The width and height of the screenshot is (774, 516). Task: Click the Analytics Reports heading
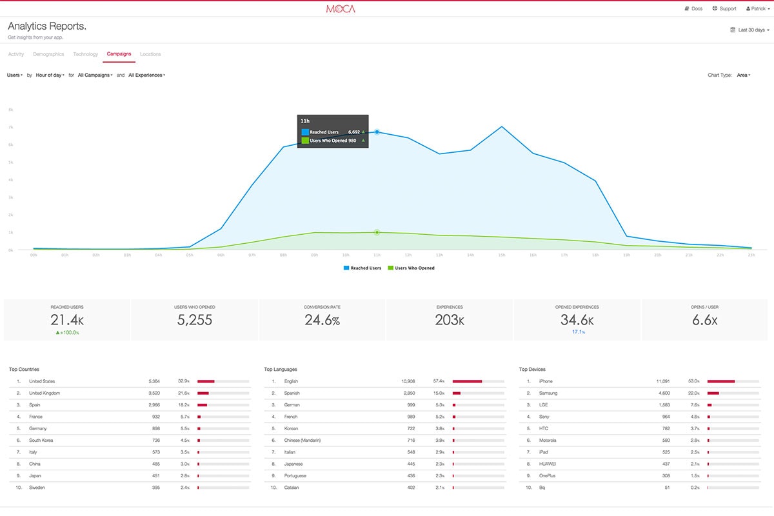tap(46, 26)
